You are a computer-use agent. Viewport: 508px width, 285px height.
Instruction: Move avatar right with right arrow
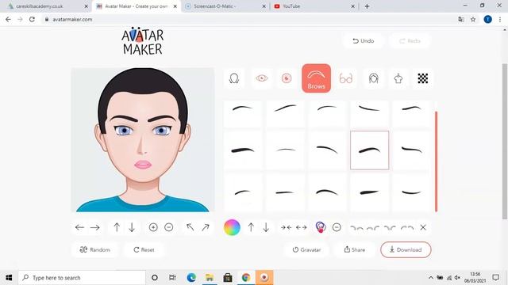[95, 227]
